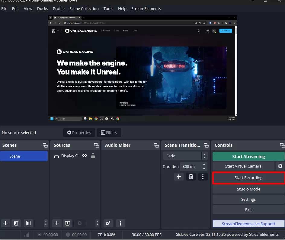
Task: Pop out the Audio Mixer dock
Action: coord(156,145)
